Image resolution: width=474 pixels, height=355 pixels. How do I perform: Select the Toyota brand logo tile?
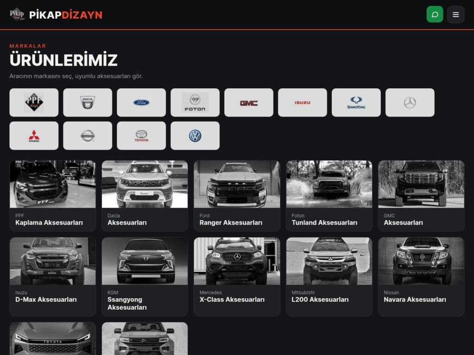pyautogui.click(x=141, y=135)
